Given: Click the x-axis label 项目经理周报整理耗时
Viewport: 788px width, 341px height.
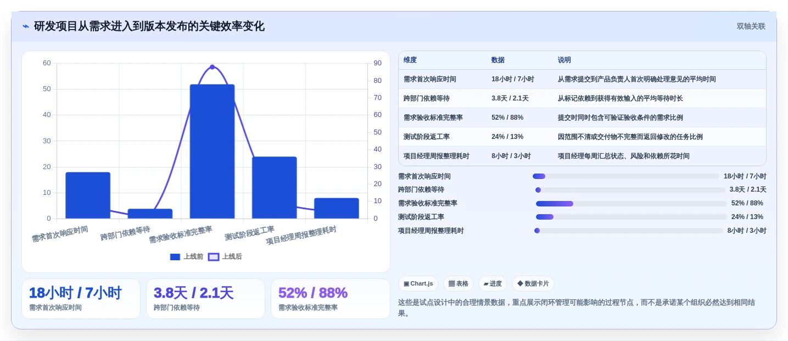Looking at the screenshot, I should (301, 236).
